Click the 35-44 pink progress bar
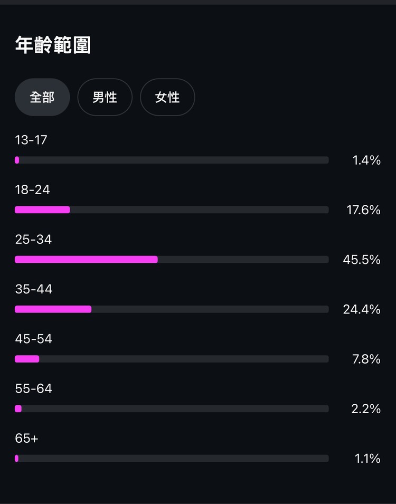The height and width of the screenshot is (504, 396). 53,309
